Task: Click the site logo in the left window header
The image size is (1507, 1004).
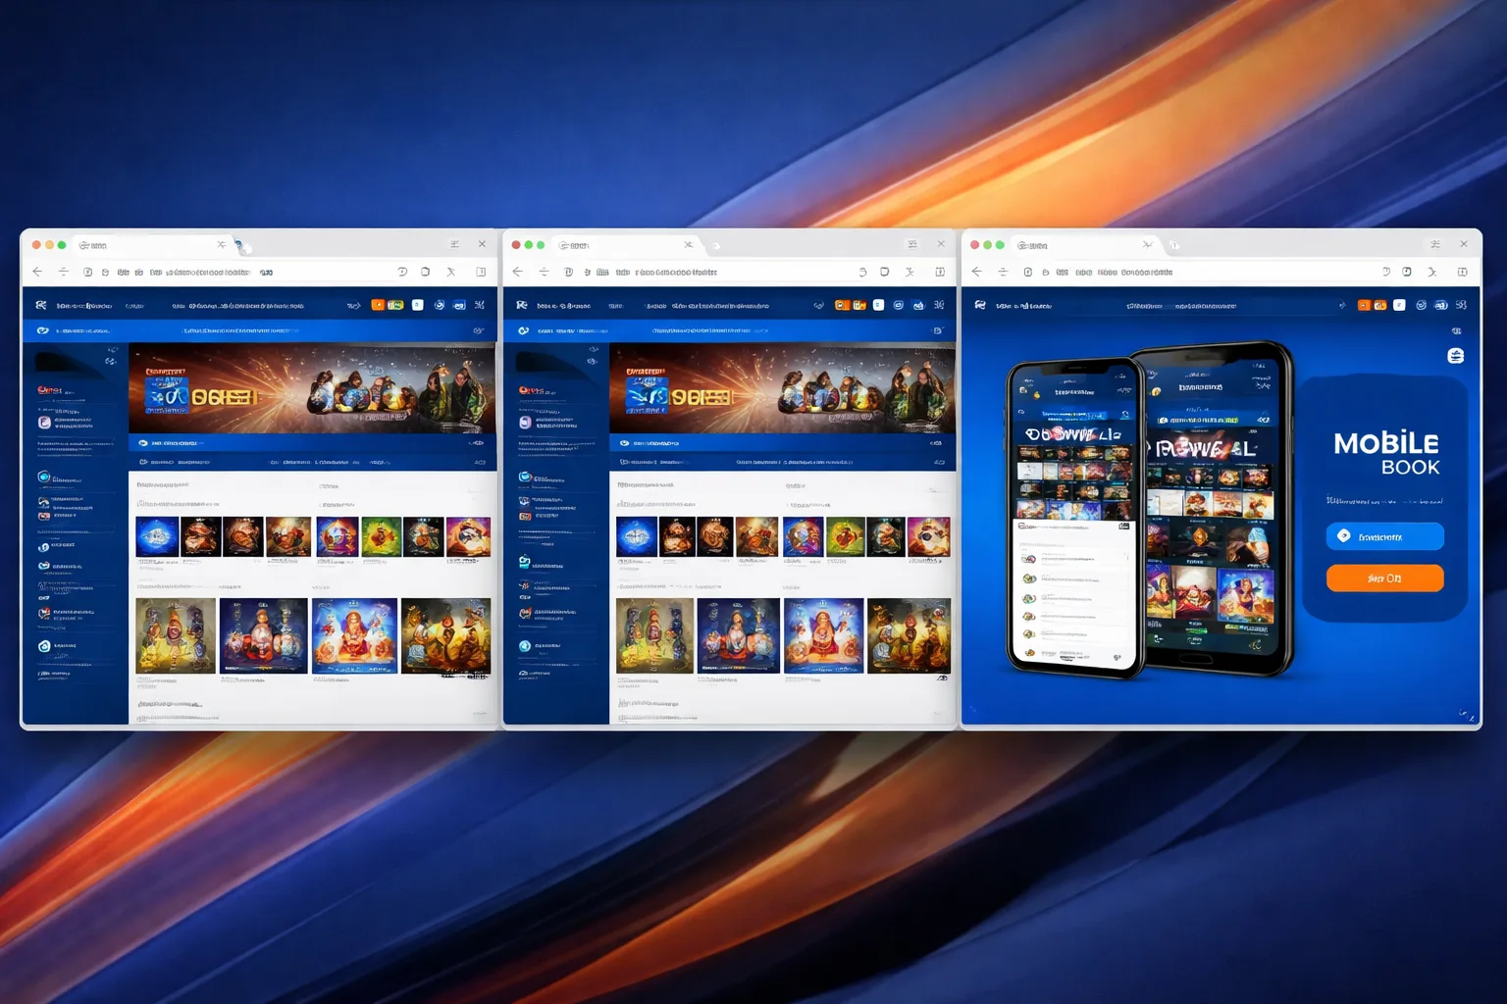Action: click(x=41, y=305)
